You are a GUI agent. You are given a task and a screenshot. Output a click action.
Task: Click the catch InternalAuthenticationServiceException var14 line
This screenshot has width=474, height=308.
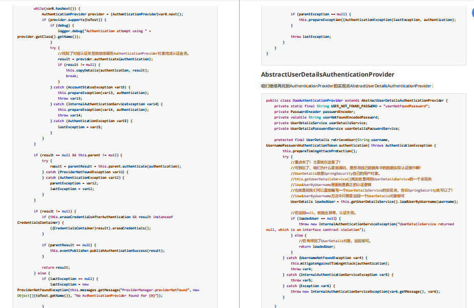click(106, 104)
